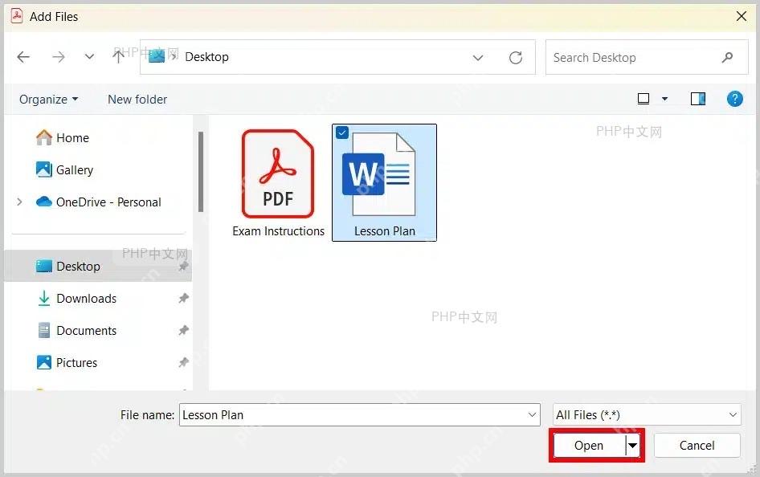
Task: Open Downloads in the sidebar
Action: point(77,298)
